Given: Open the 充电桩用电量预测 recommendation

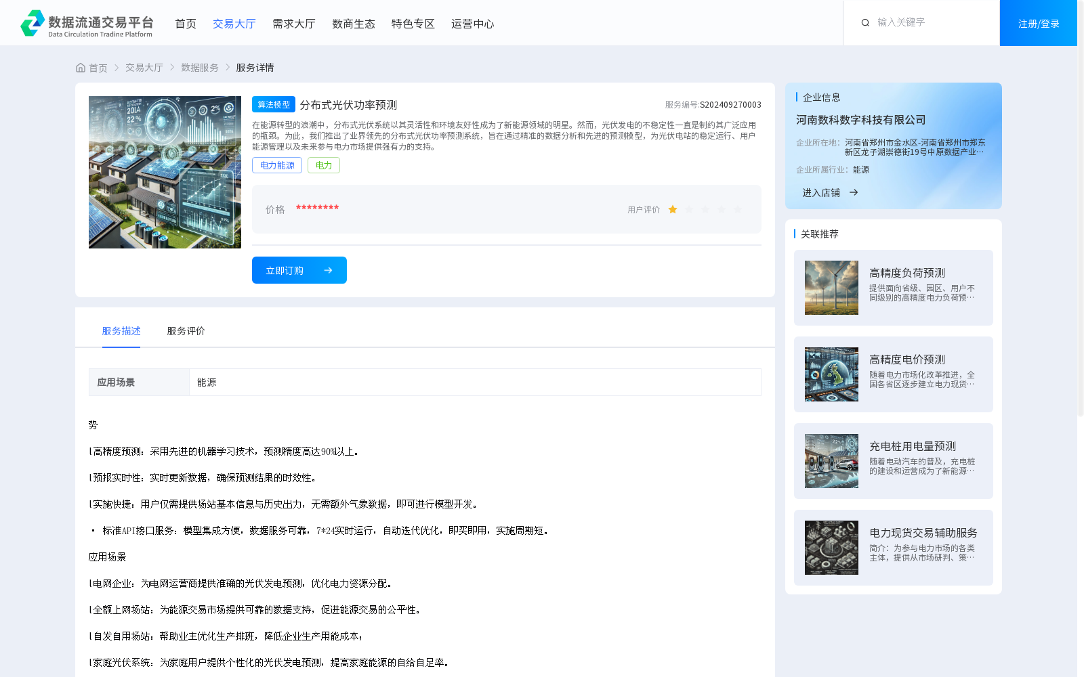Looking at the screenshot, I should [x=912, y=446].
